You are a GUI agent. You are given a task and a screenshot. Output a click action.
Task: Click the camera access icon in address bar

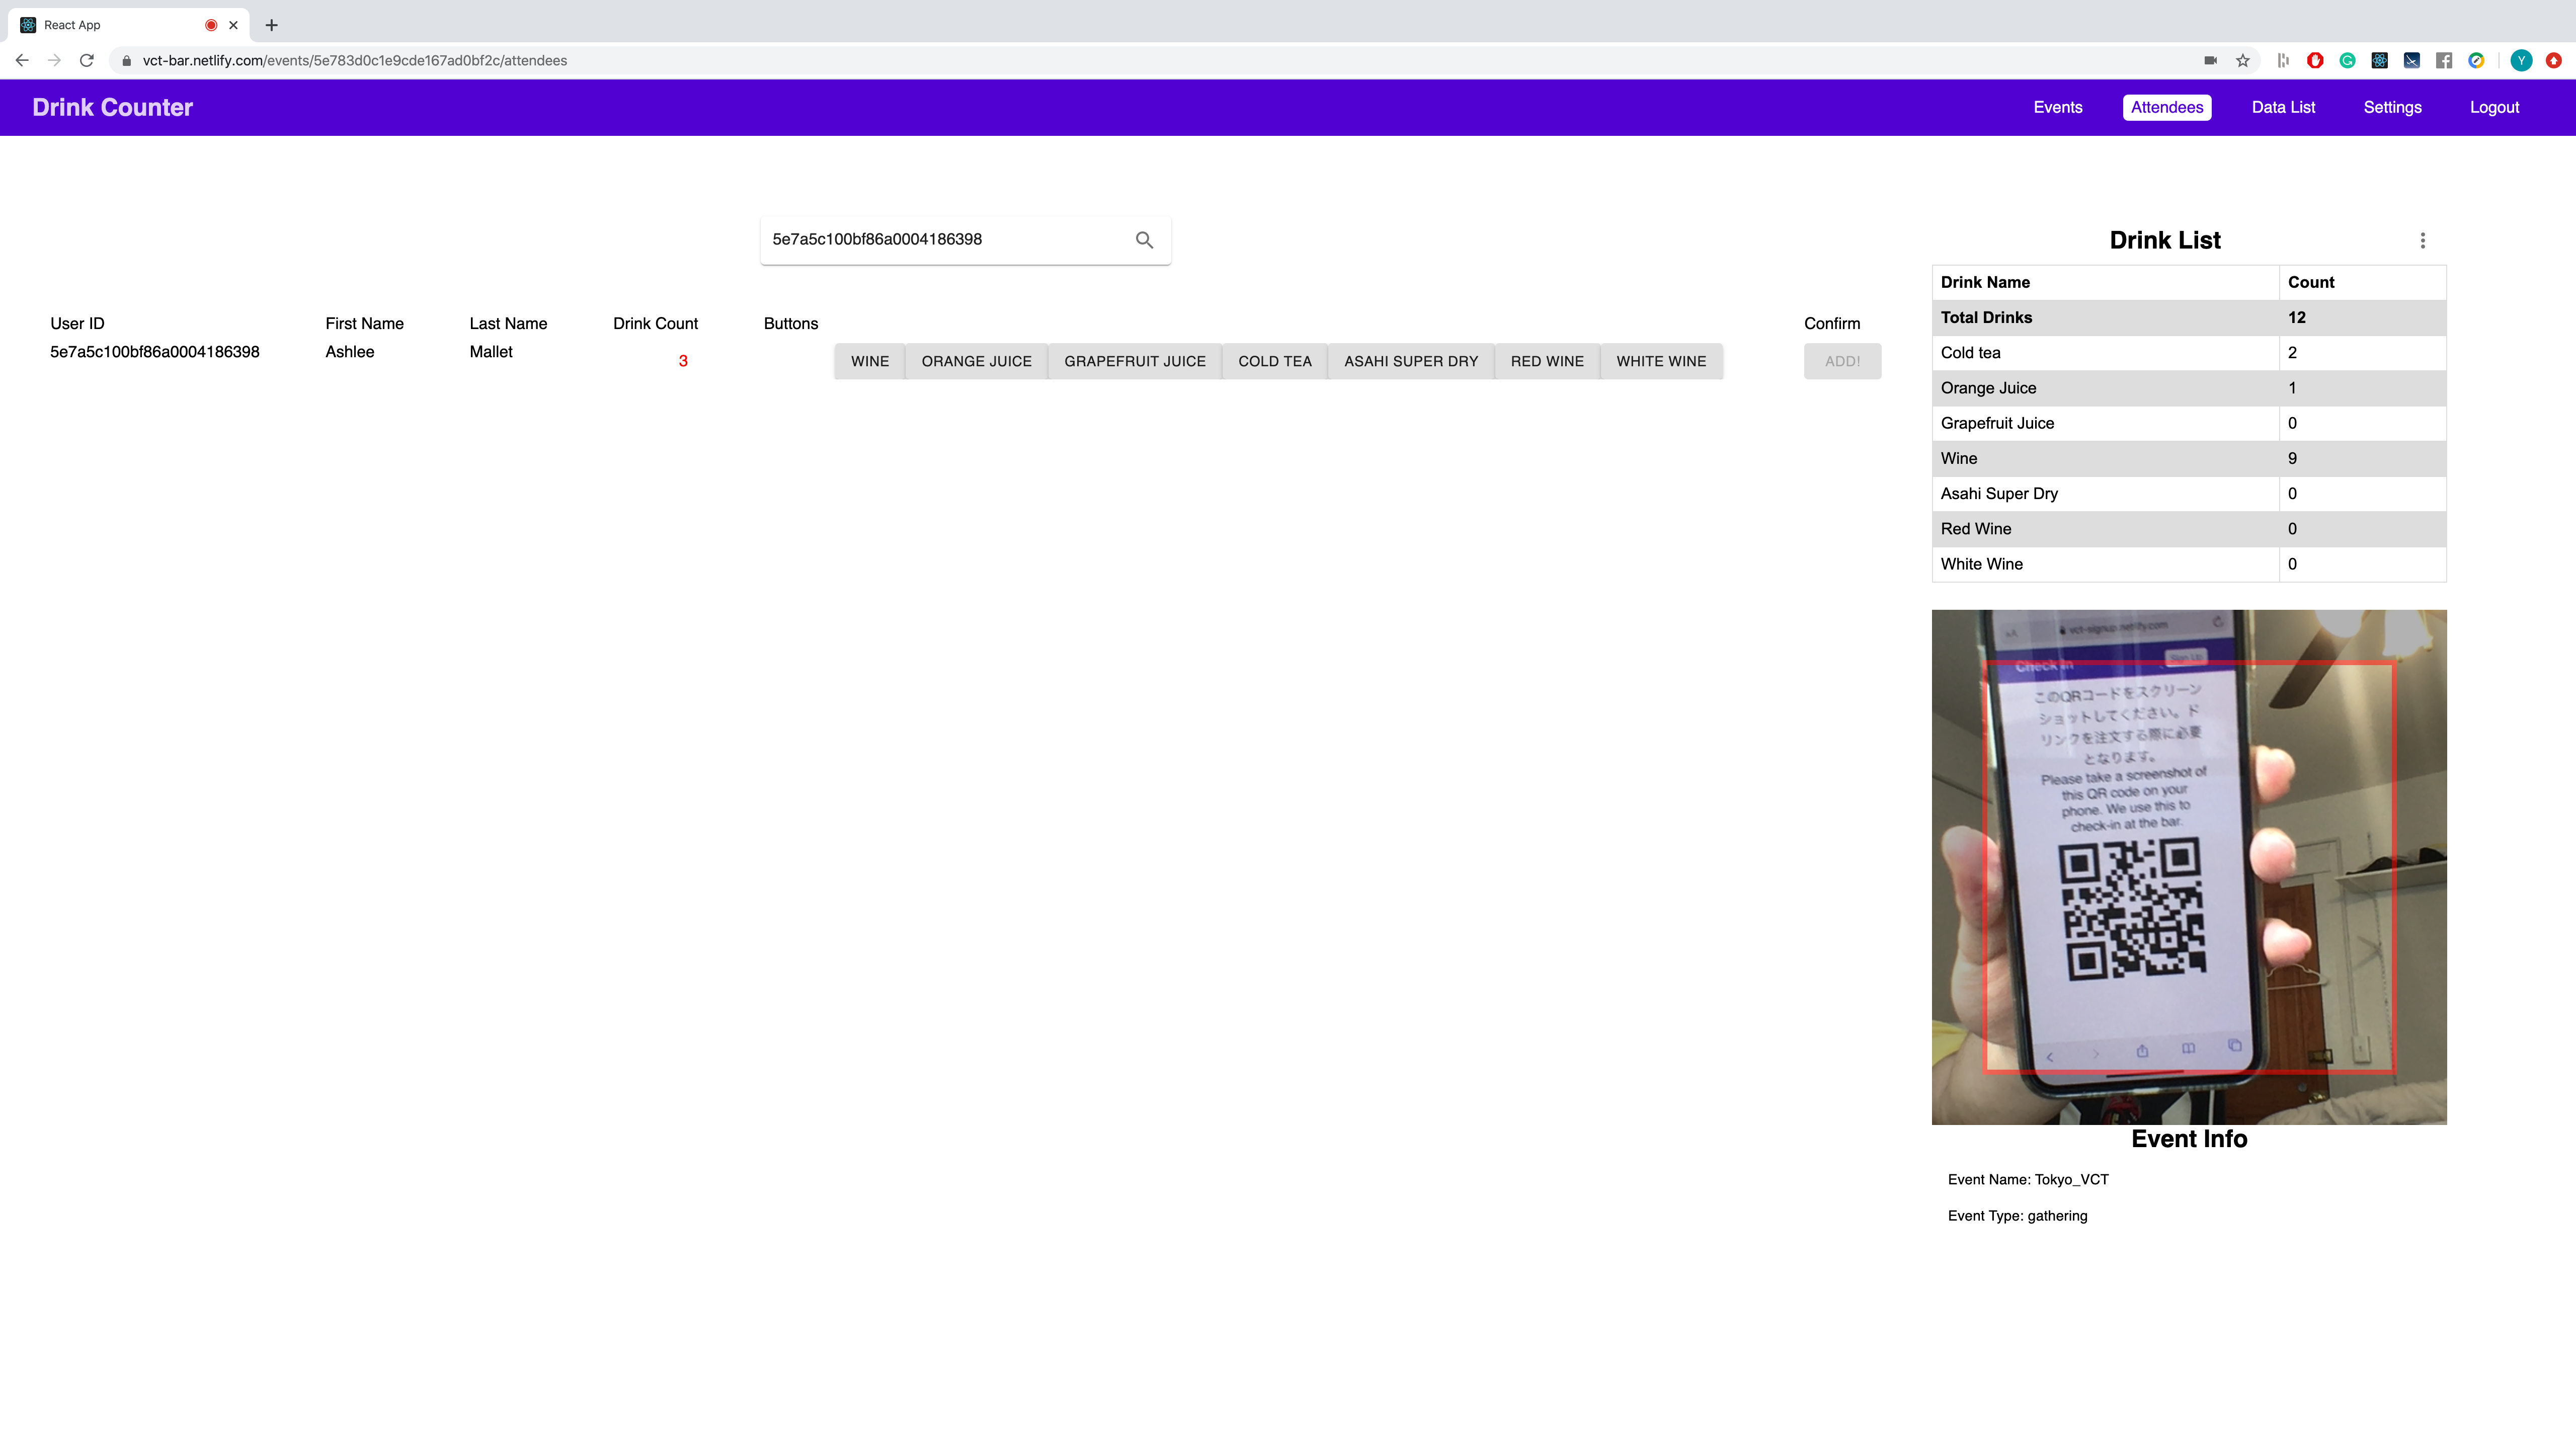(2210, 61)
